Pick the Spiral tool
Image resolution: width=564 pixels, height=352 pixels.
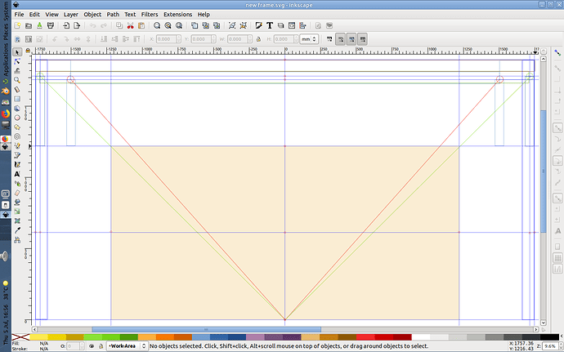17,136
